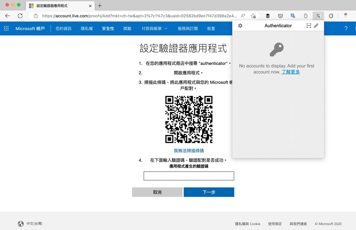Open the 獎勵 nav item
356x230 pixels.
(127, 28)
